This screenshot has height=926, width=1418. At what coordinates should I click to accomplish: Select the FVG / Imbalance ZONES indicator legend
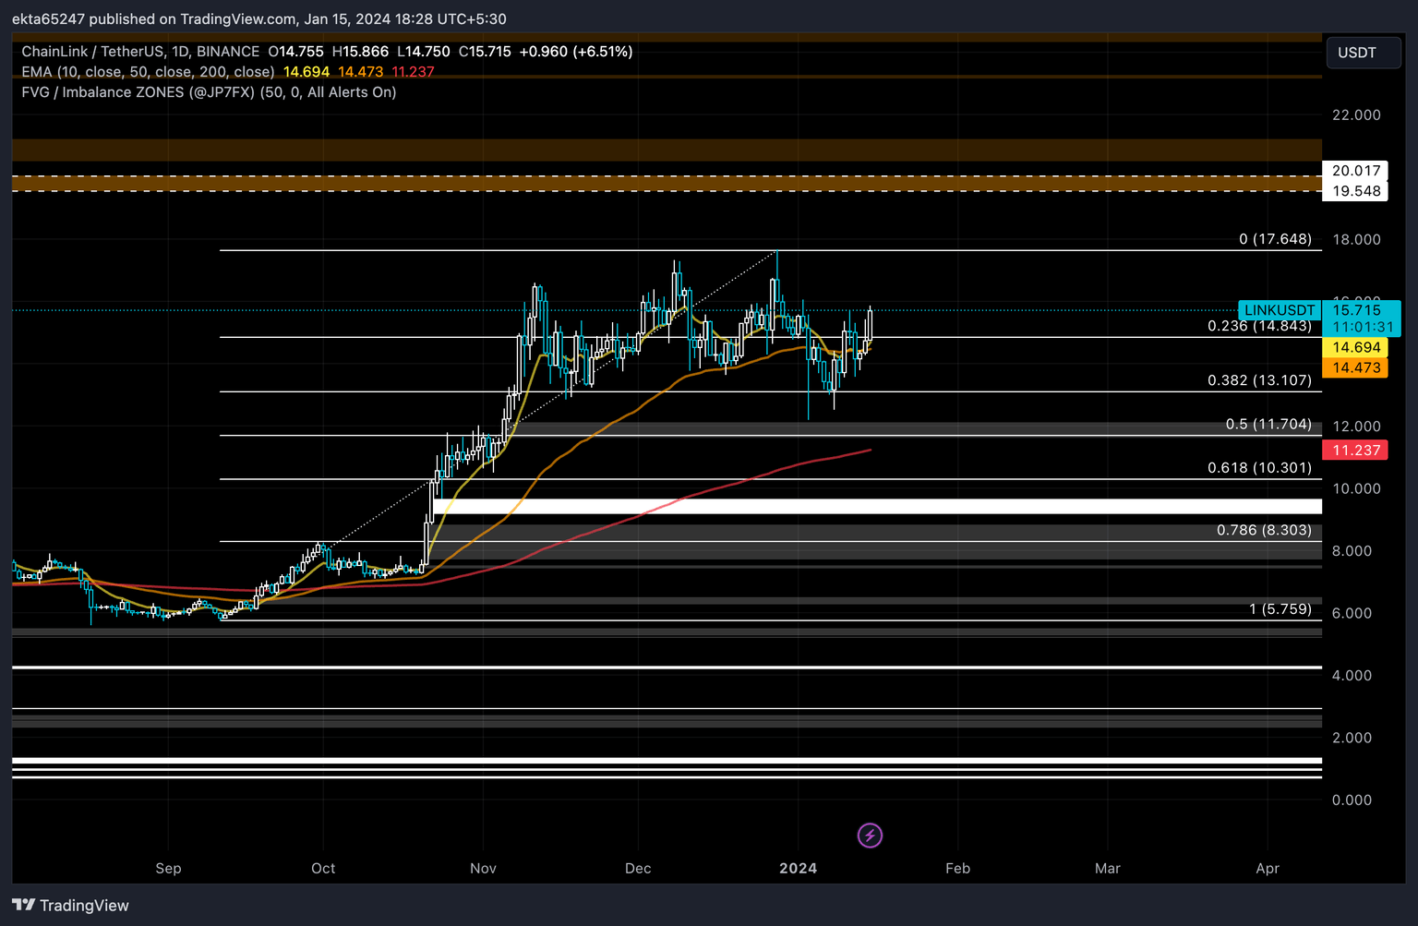pos(209,92)
